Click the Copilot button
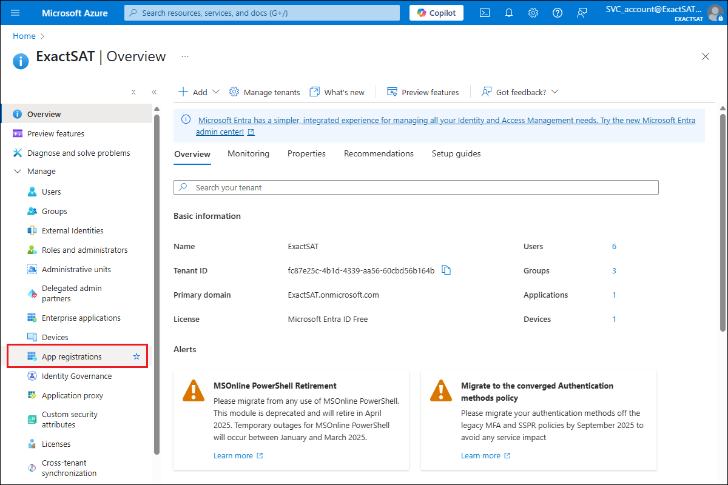Viewport: 728px width, 485px height. [436, 13]
